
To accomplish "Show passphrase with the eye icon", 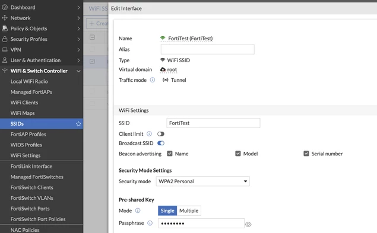I will tap(248, 224).
